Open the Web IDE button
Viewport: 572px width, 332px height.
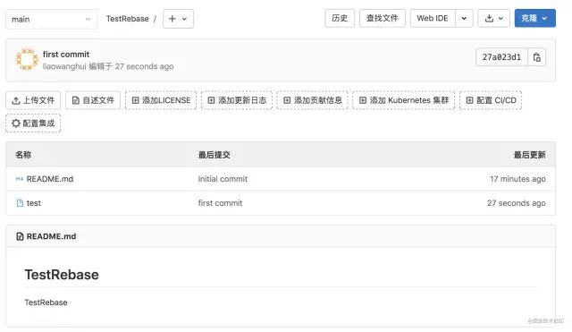tap(433, 18)
